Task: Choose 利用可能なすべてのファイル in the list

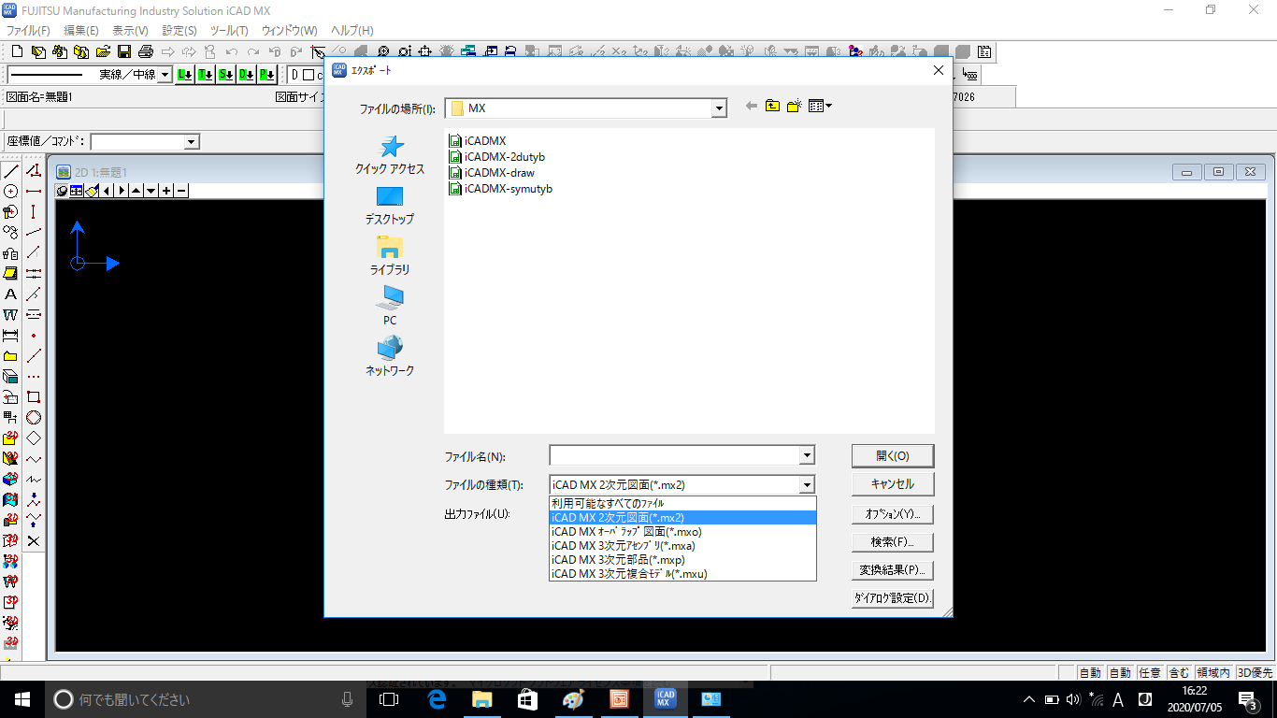Action: tap(682, 503)
